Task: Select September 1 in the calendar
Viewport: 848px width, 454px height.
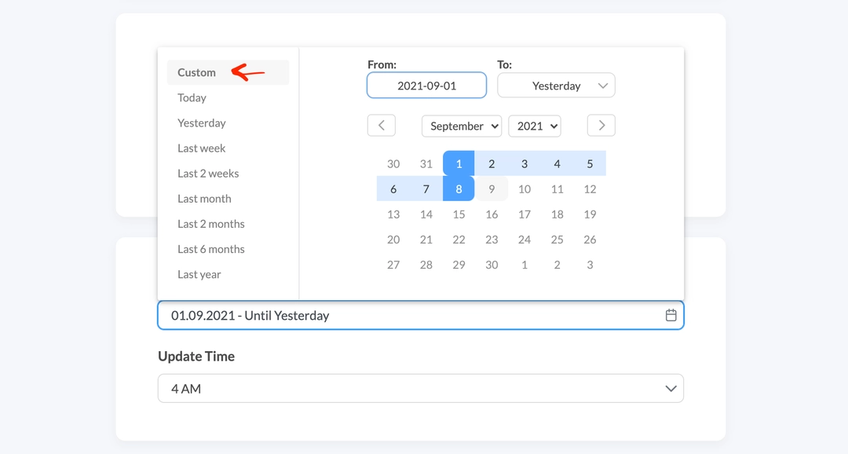Action: 459,163
